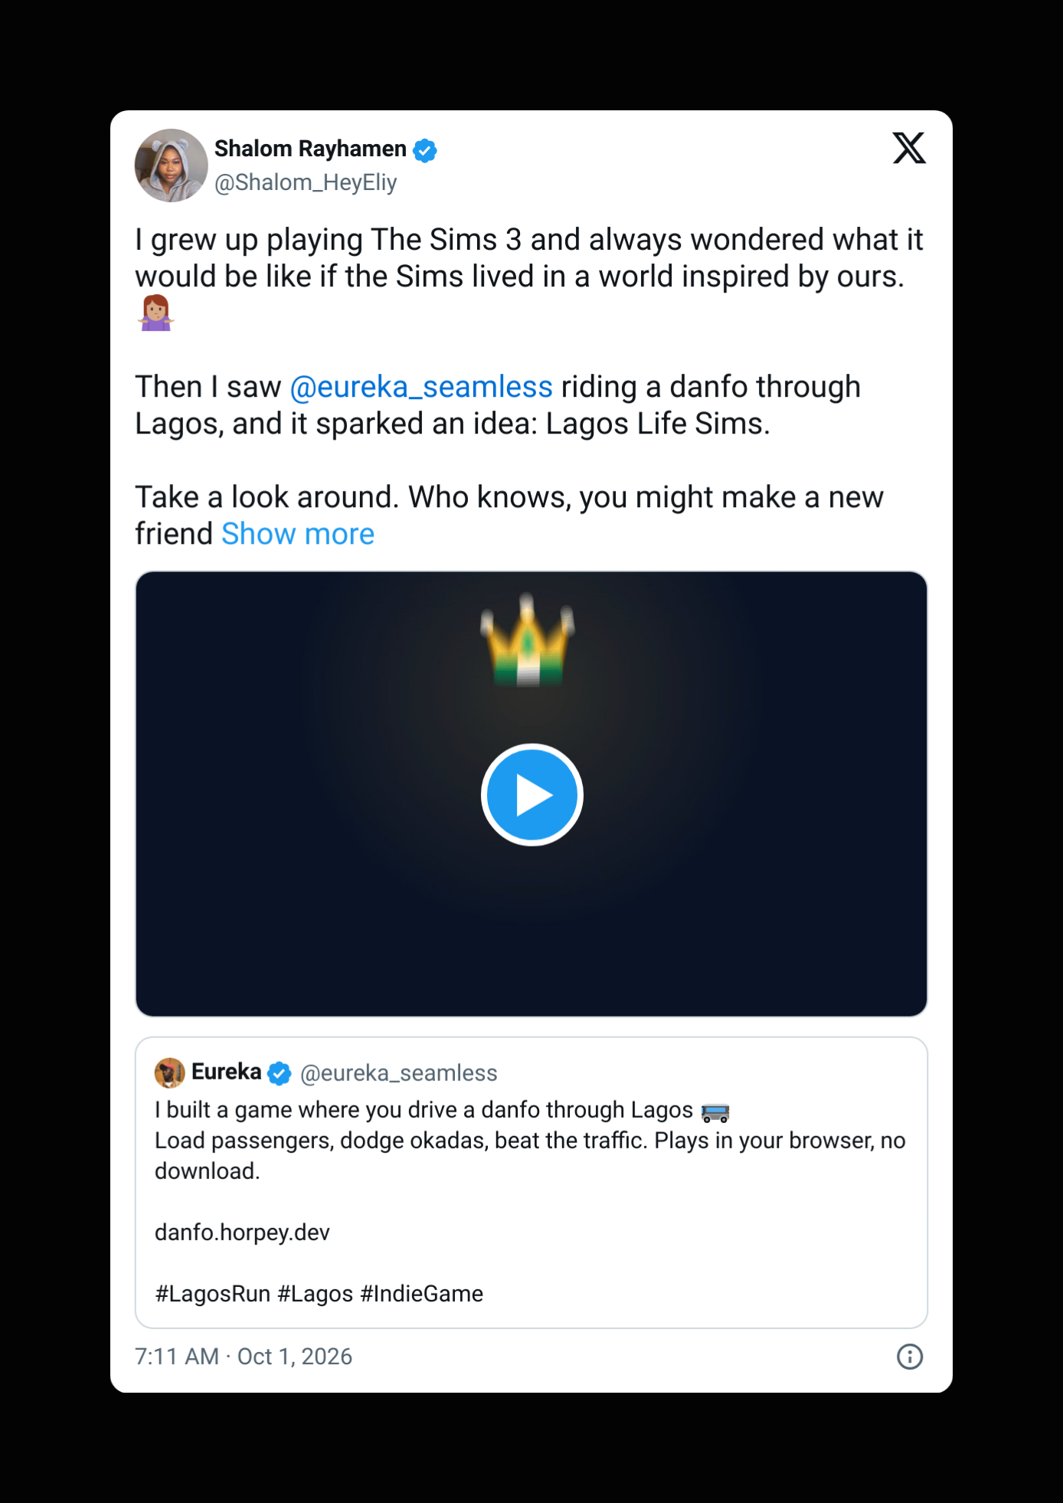
Task: Click the danfo.horpey.dev URL text
Action: tap(242, 1232)
